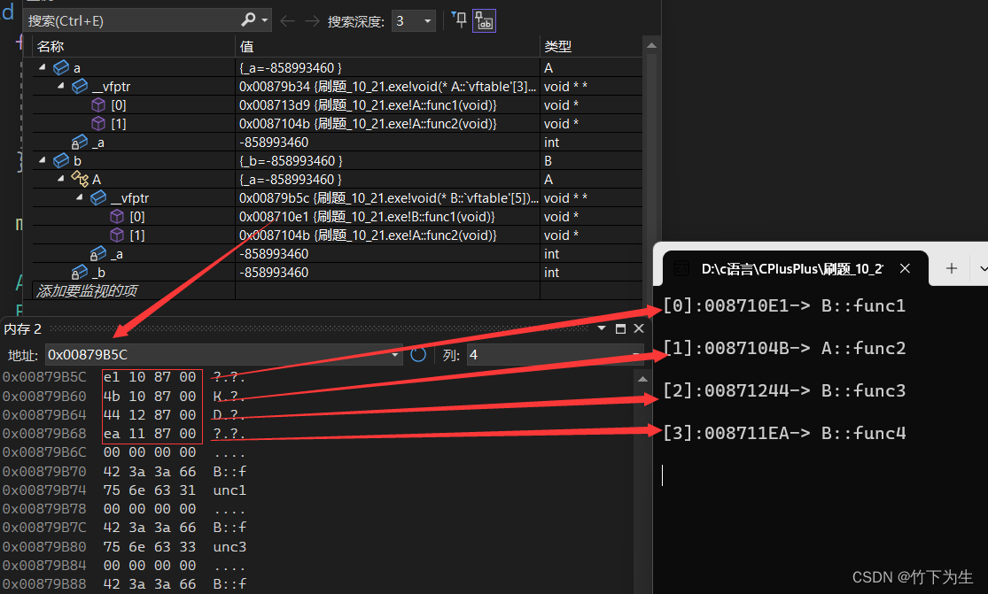Collapse the __vfptr node under a
988x594 pixels.
coord(61,86)
